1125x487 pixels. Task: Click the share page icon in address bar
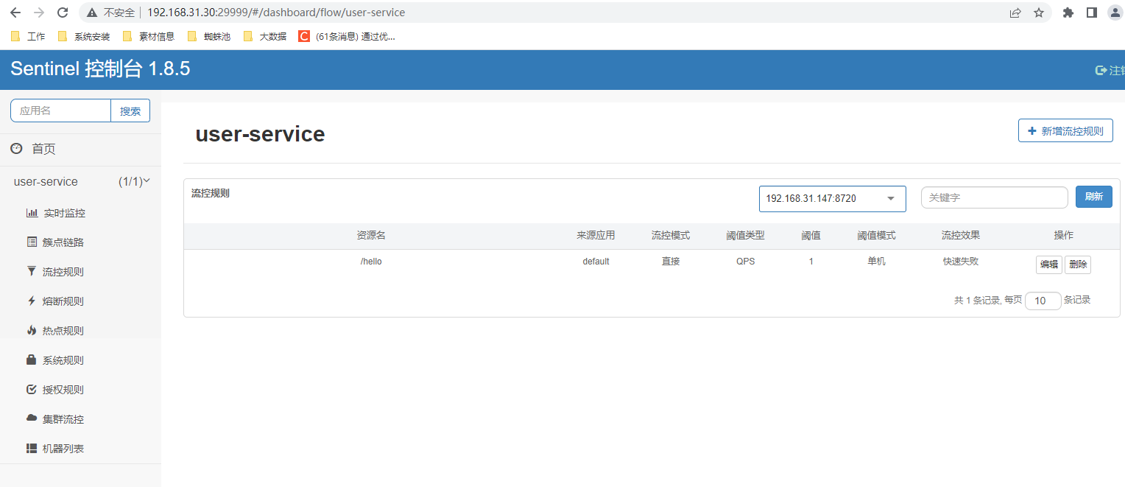1015,13
